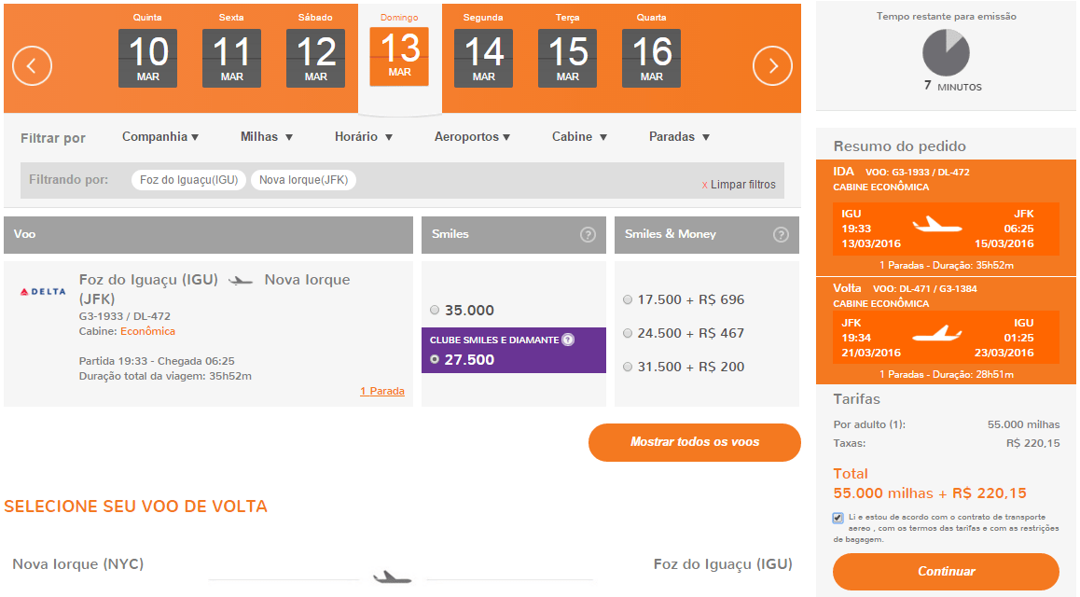Open Smiles column help question mark
This screenshot has height=597, width=1080.
point(588,235)
